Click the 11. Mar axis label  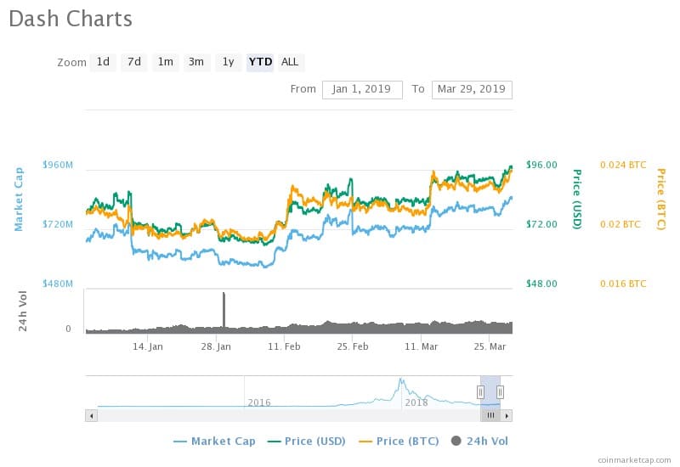421,347
